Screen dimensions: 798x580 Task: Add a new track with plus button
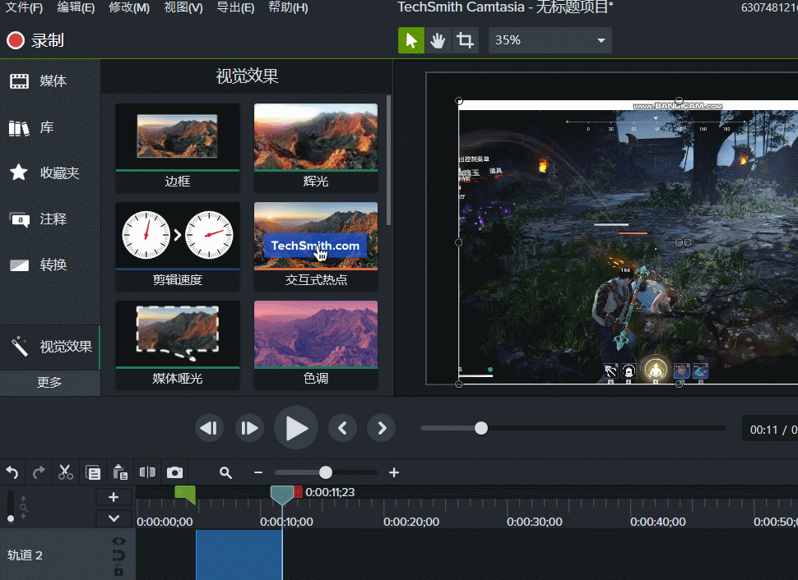[114, 497]
